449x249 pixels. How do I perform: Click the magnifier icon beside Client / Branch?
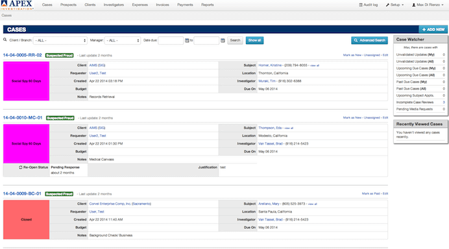(x=5, y=40)
